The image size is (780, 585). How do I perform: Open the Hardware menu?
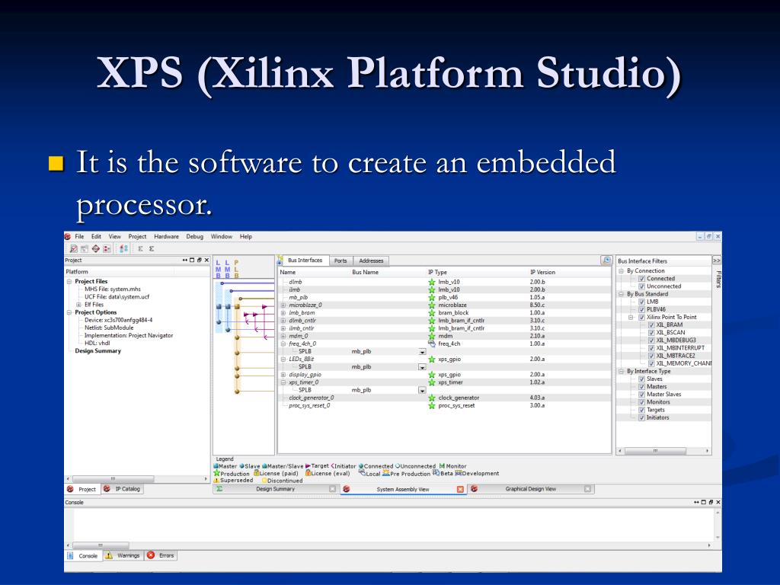click(x=166, y=237)
